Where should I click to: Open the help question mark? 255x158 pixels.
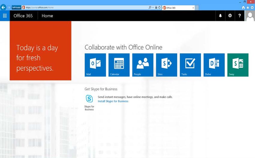coord(240,16)
